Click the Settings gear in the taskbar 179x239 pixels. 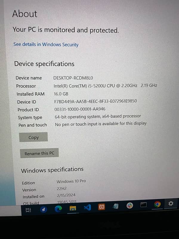click(171, 203)
